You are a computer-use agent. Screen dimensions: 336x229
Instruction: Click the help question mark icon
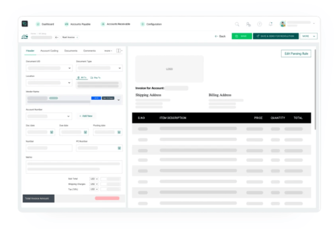click(259, 24)
